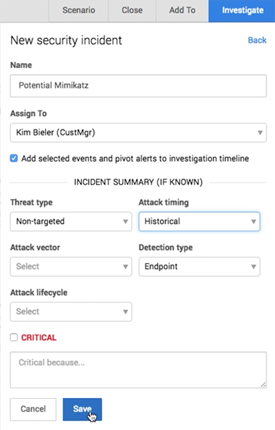Switch to the Scenario tab
This screenshot has width=275, height=430.
(x=79, y=10)
